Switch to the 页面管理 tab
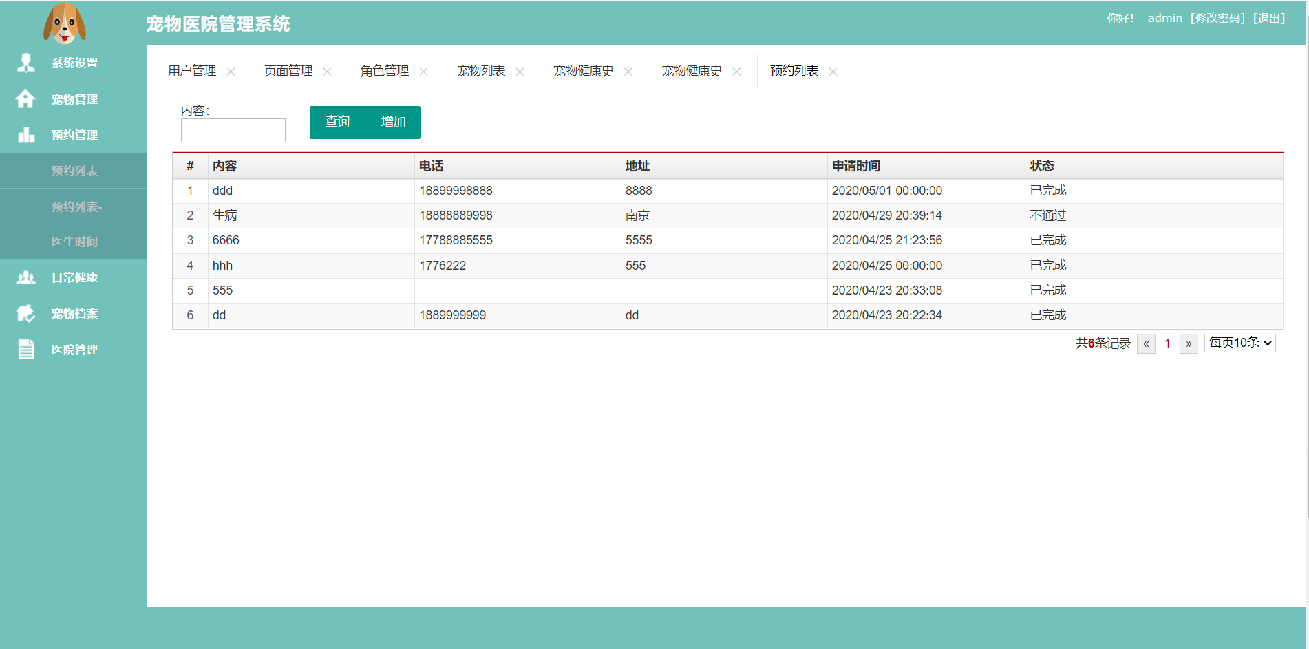The height and width of the screenshot is (649, 1309). click(288, 71)
